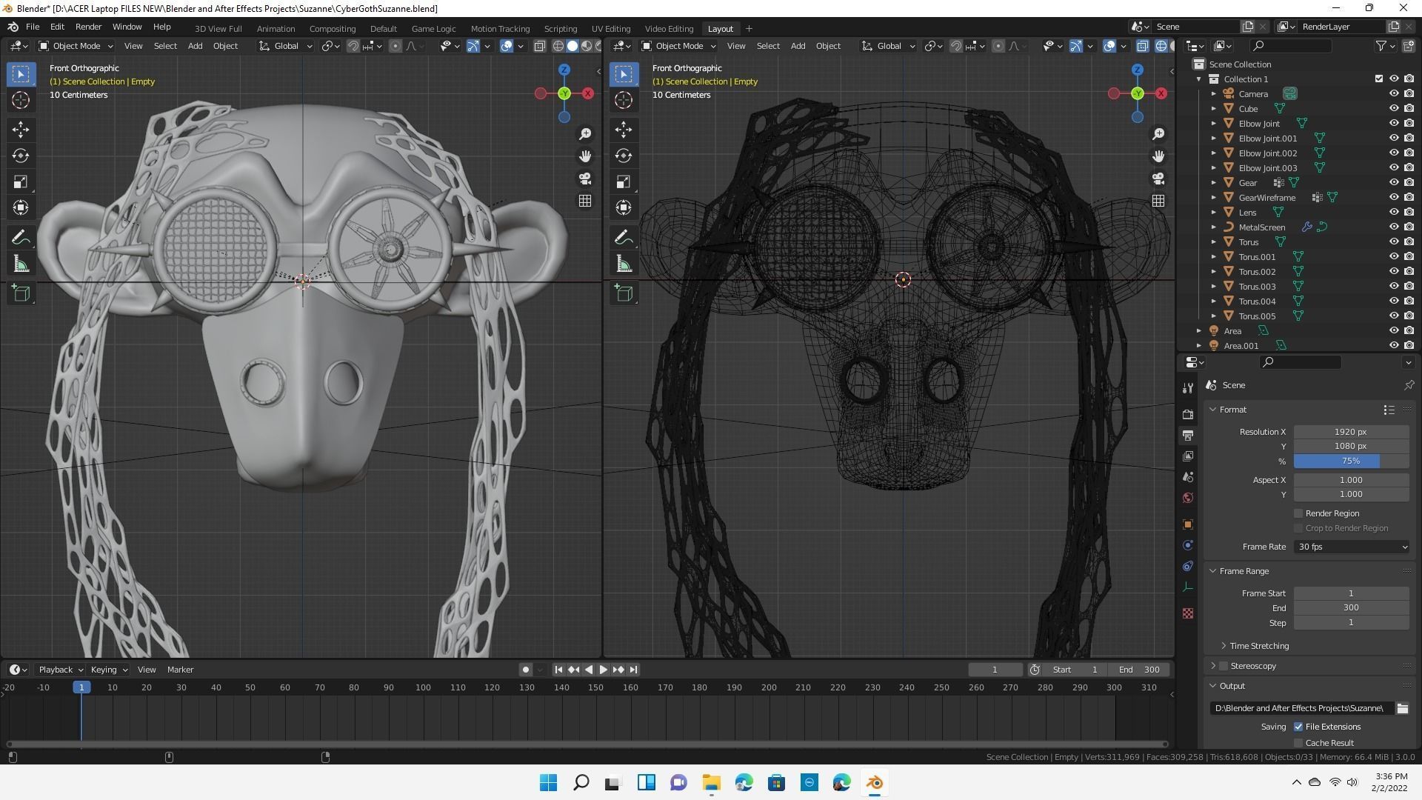Select the Measure tool in right viewport
Viewport: 1422px width, 800px height.
[x=624, y=264]
